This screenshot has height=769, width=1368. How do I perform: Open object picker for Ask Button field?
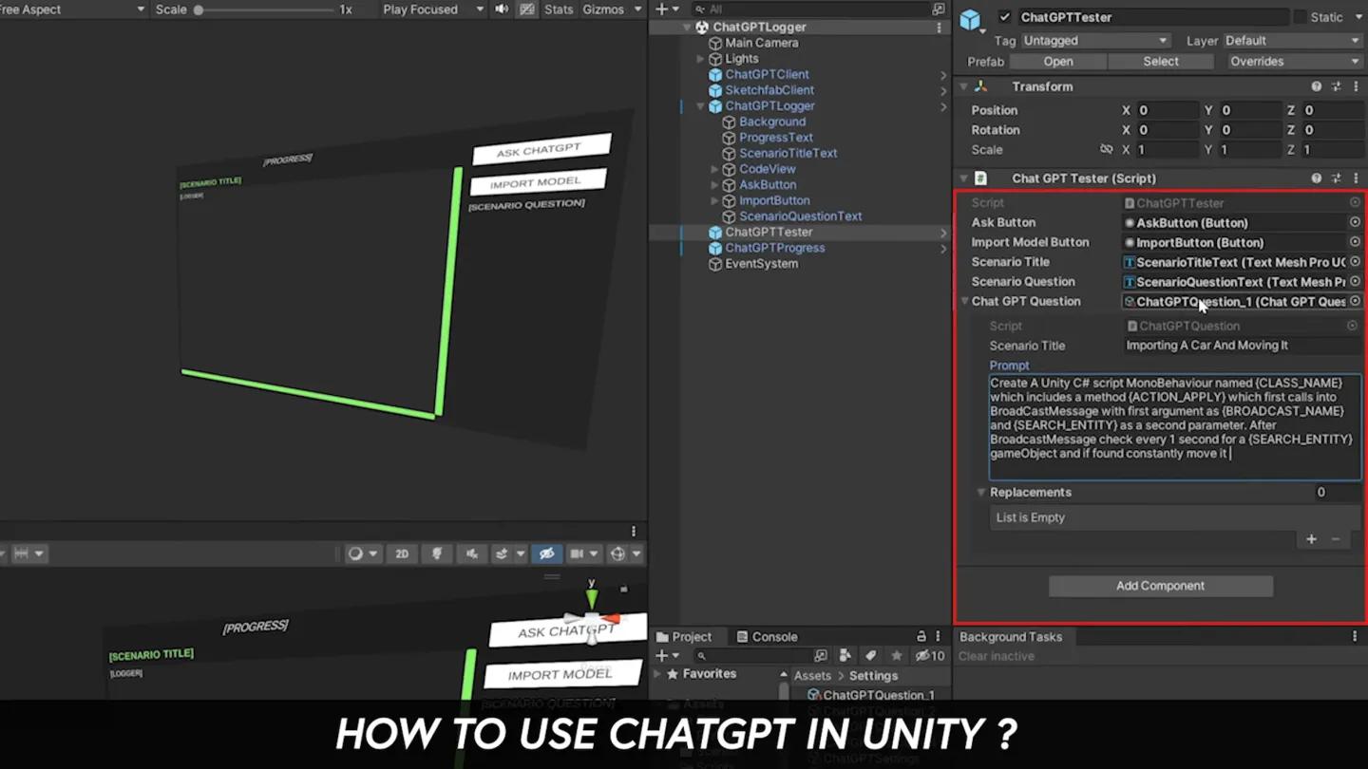point(1355,222)
